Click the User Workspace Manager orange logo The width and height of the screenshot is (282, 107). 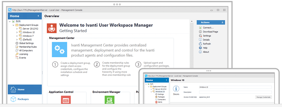pos(51,28)
